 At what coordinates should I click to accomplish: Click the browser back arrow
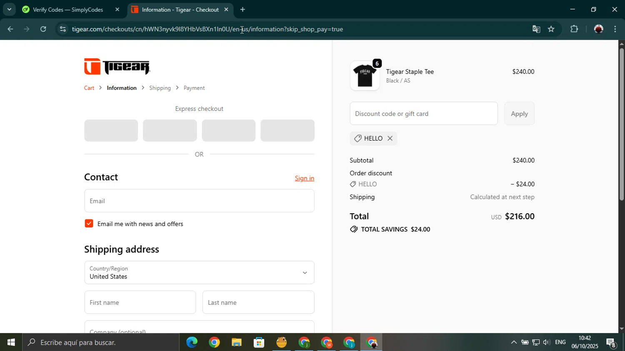(10, 29)
